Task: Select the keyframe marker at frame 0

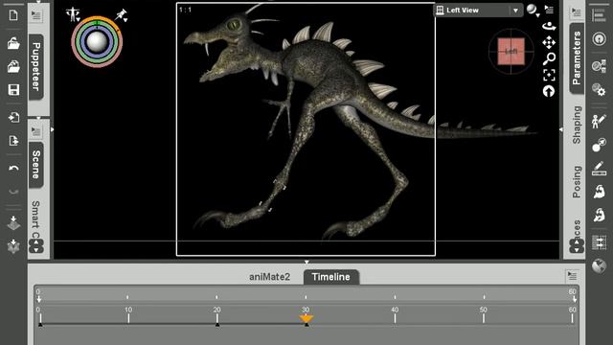Action: coord(40,325)
